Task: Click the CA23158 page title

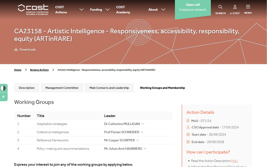Action: 127,35
